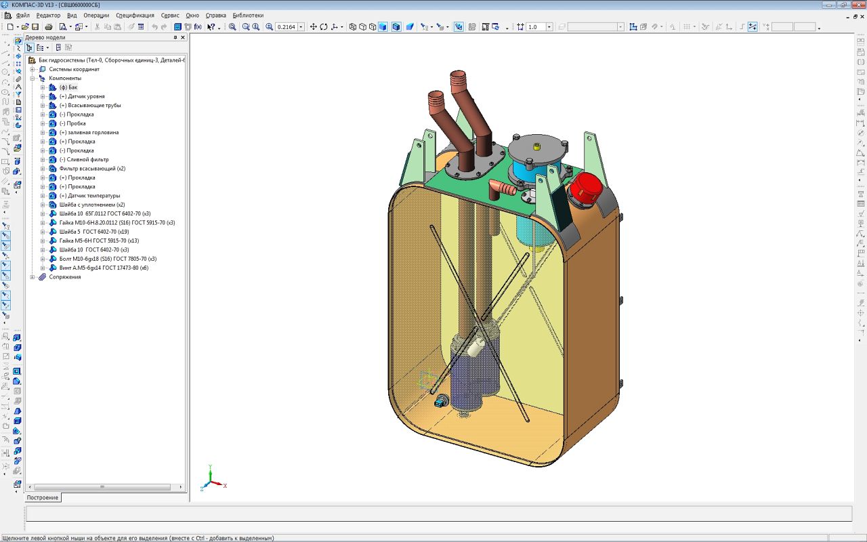Open an existing document via the folder icon
This screenshot has height=542, width=867.
[x=25, y=27]
